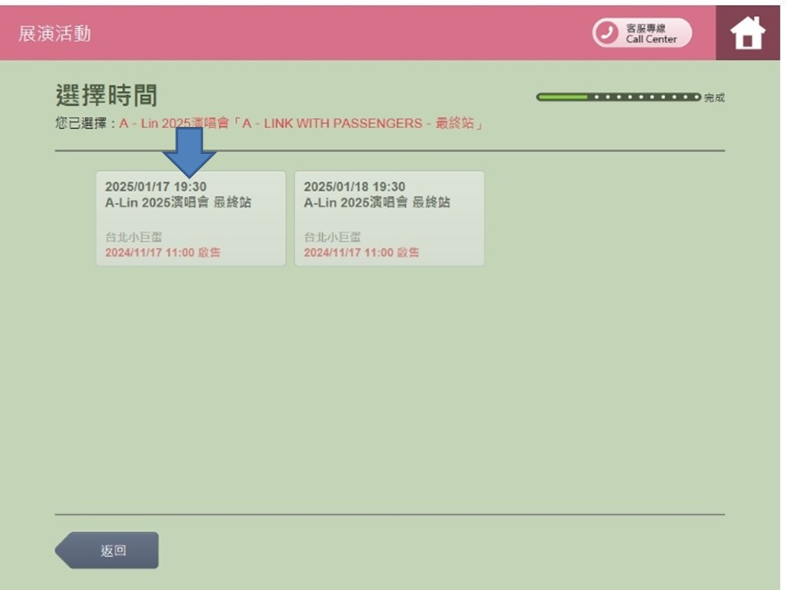Click 台北小巨蛋 venue in 01/18 card
This screenshot has width=787, height=590.
point(332,237)
